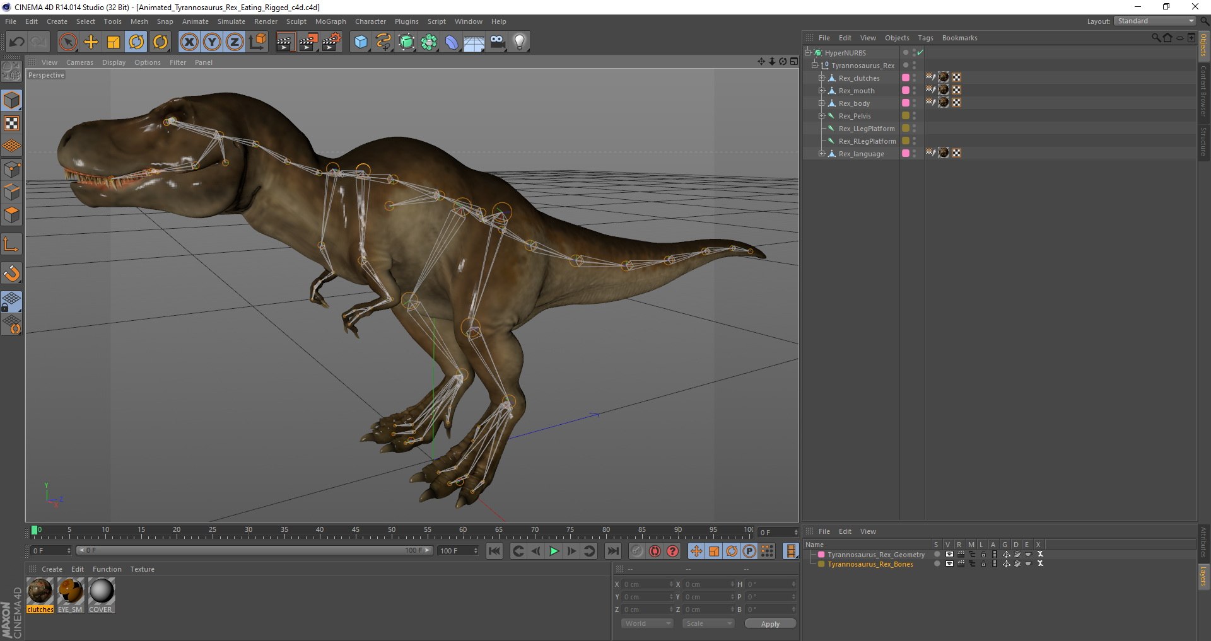Toggle X axis lock
Screen dimensions: 1211x641
click(189, 42)
